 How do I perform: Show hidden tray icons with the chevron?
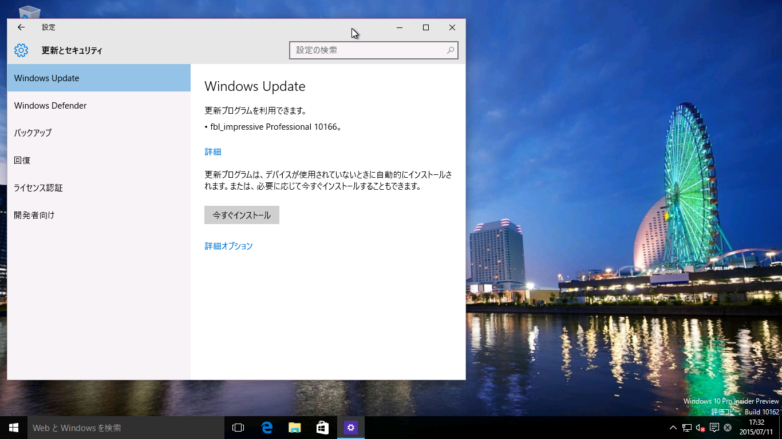673,428
